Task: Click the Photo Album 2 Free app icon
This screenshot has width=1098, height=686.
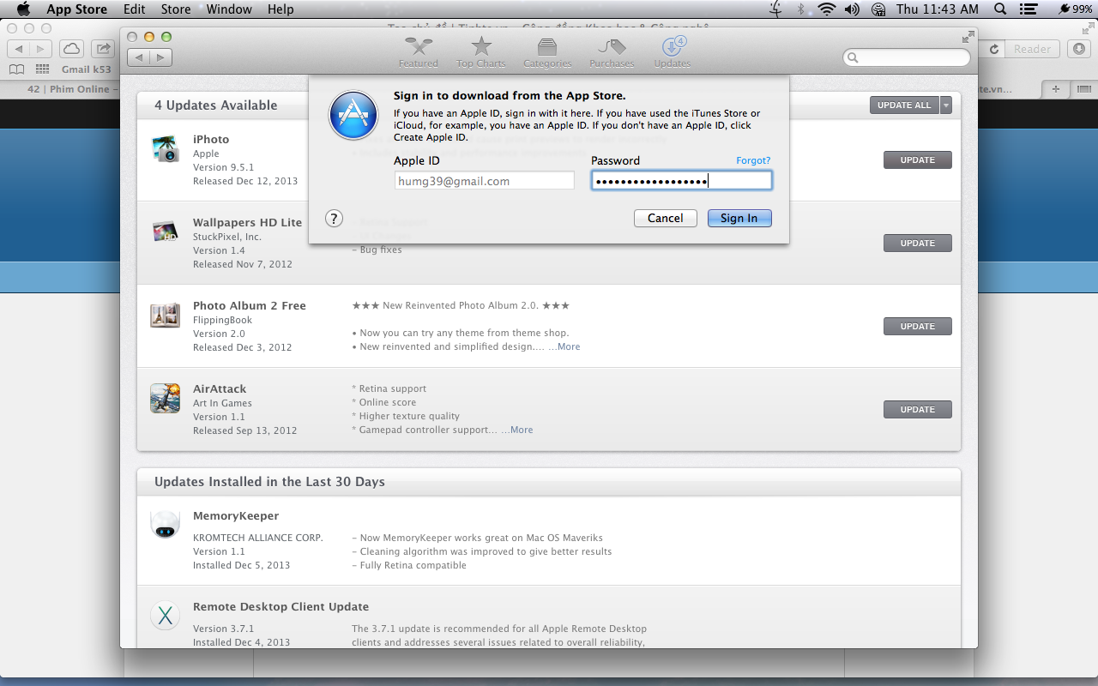Action: [165, 315]
